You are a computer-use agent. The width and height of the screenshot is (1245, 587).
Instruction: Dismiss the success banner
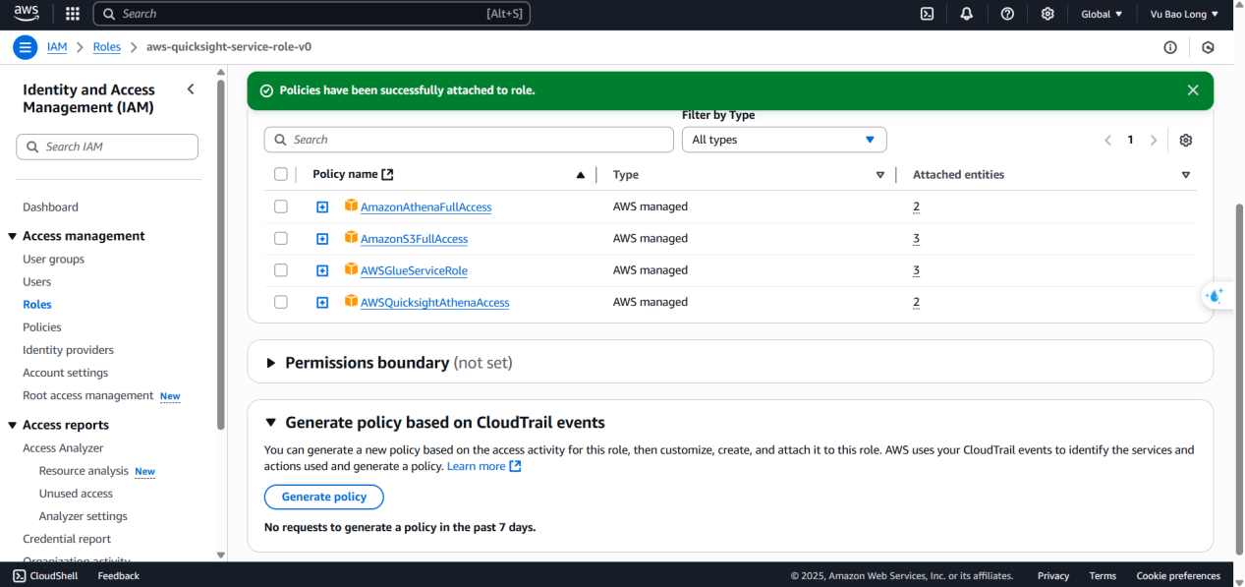[1193, 90]
